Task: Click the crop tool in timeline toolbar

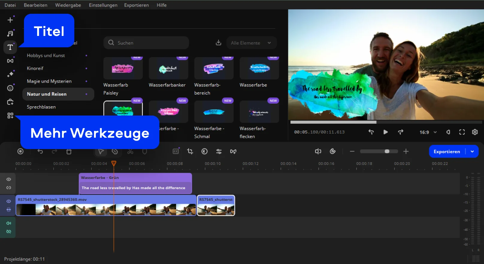Action: pyautogui.click(x=190, y=151)
